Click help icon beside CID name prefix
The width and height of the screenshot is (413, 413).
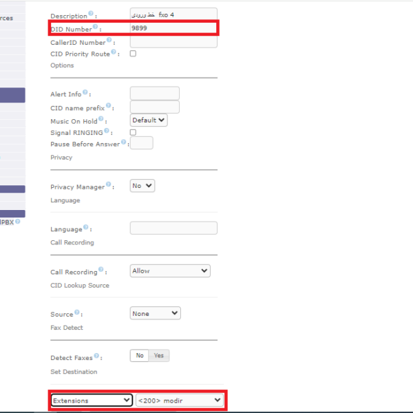coord(109,106)
